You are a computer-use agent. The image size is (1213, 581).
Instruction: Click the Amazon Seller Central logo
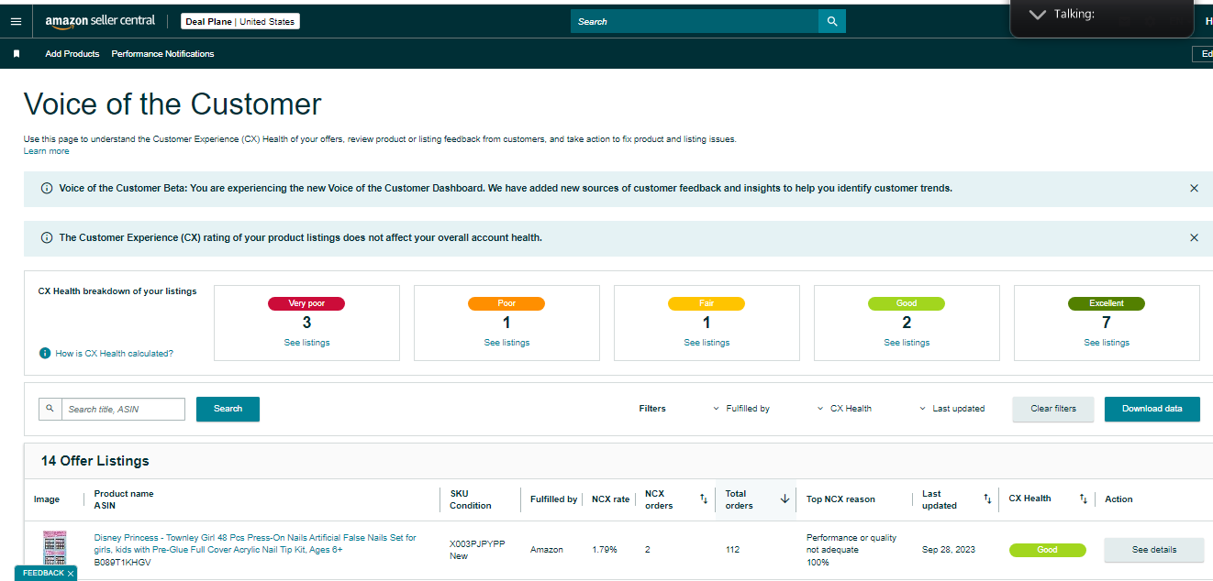pos(100,21)
